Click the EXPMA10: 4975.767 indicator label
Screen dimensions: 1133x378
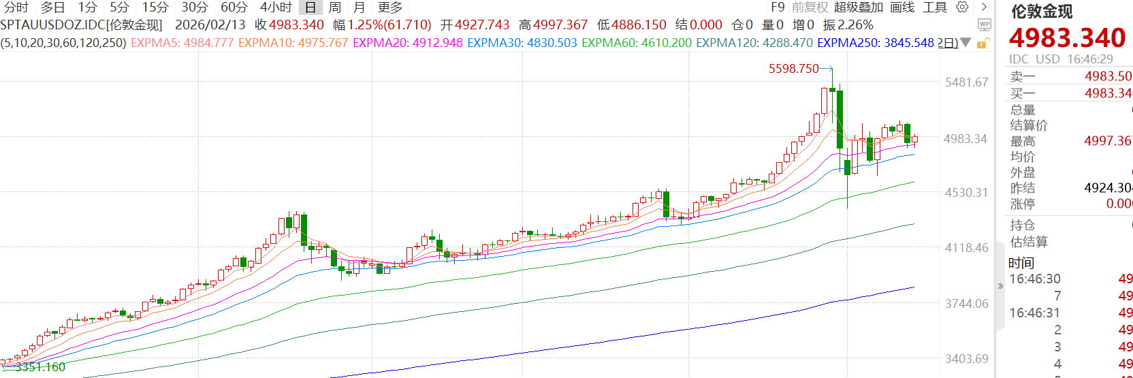[x=293, y=42]
